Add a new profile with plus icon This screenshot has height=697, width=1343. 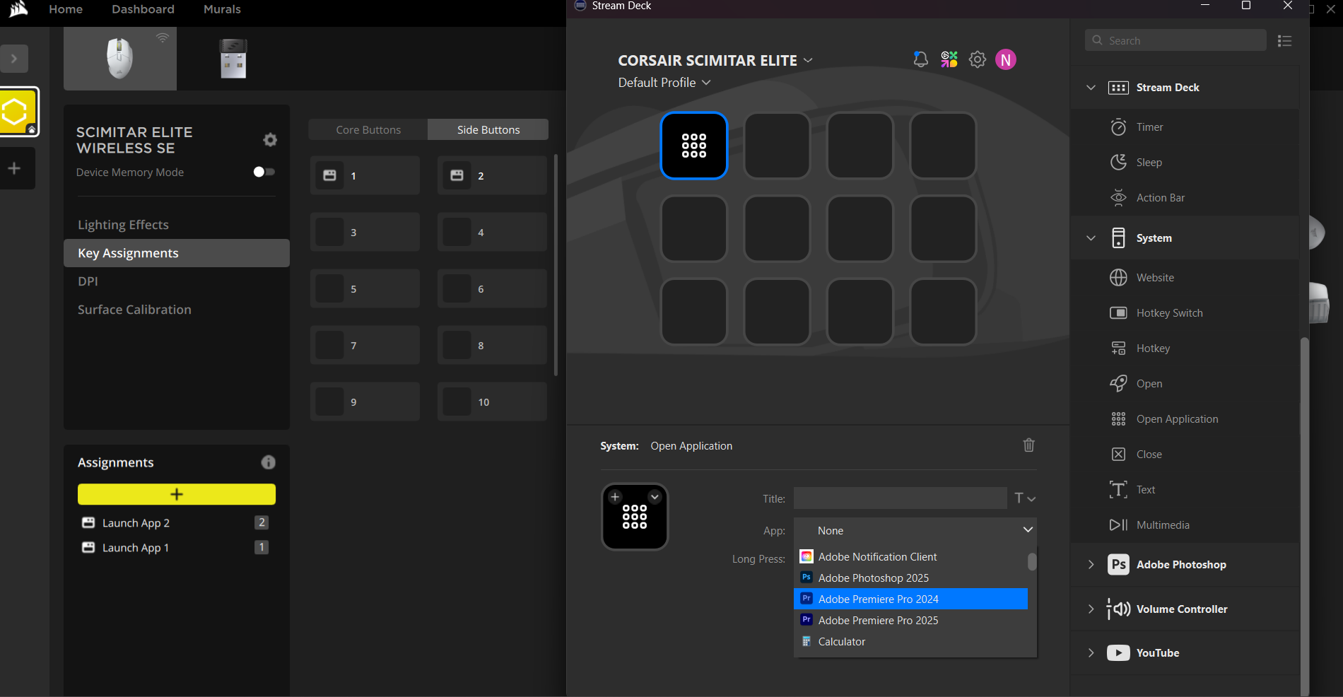point(14,168)
